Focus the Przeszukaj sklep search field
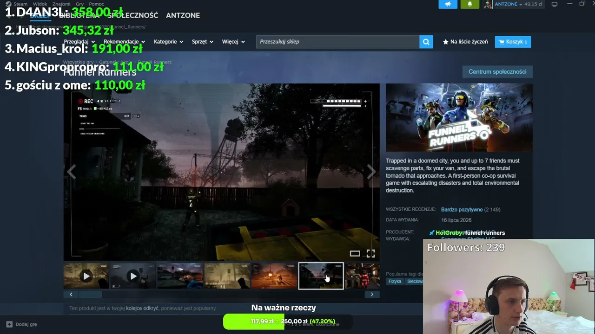Screen dimensions: 595x334 (x=337, y=42)
